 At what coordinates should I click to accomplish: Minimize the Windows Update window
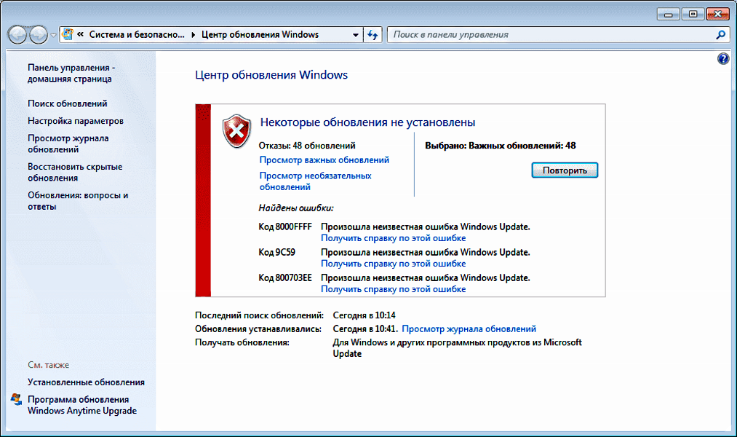(668, 14)
